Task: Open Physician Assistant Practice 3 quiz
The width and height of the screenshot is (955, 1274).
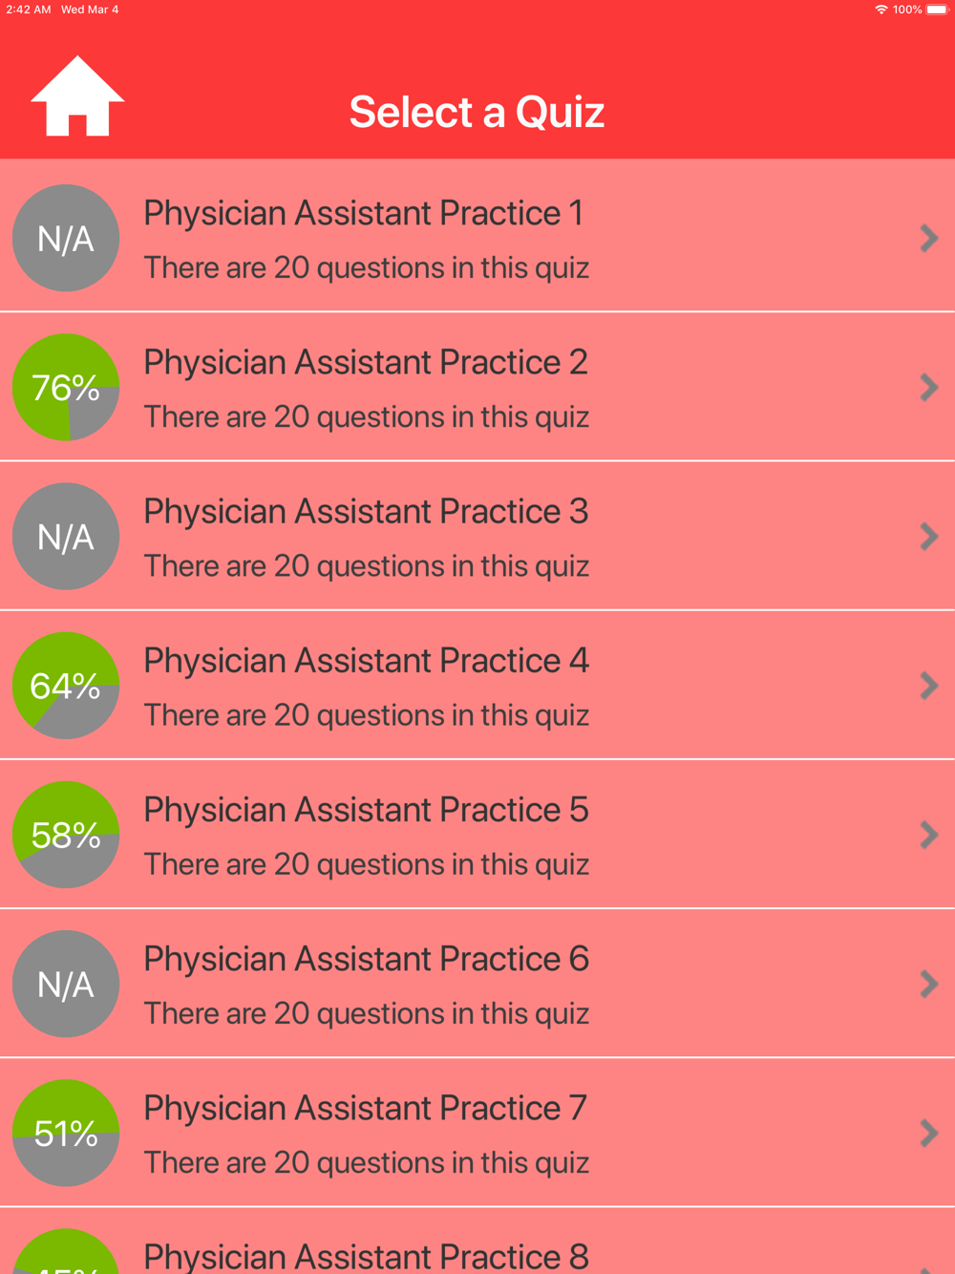Action: tap(477, 536)
